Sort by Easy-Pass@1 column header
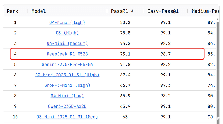 point(163,11)
